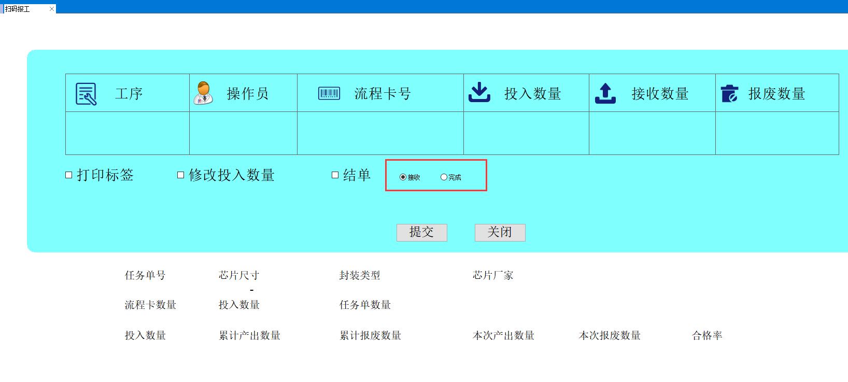Focus the empty cell under 工序
The image size is (848, 382).
pos(128,133)
